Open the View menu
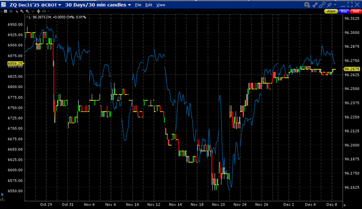This screenshot has width=362, height=209. [x=161, y=5]
